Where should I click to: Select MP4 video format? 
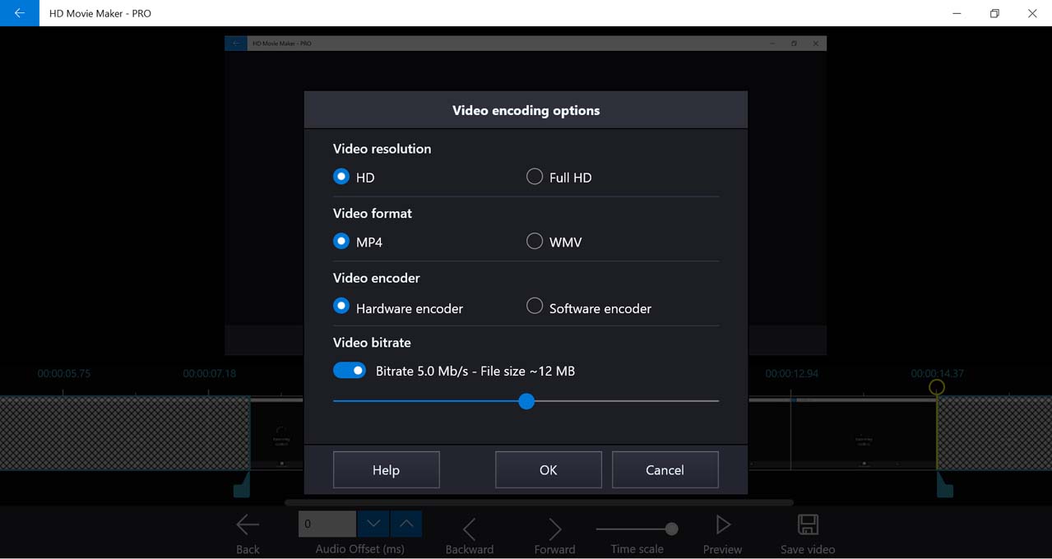click(x=341, y=242)
